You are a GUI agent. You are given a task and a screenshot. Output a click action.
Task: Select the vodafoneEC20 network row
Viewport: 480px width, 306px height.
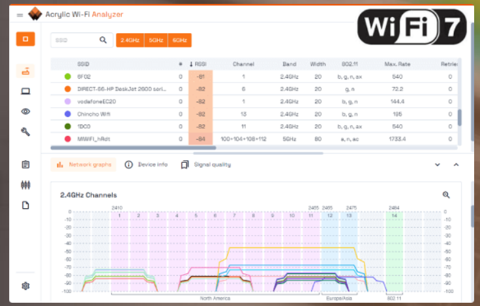pos(254,102)
